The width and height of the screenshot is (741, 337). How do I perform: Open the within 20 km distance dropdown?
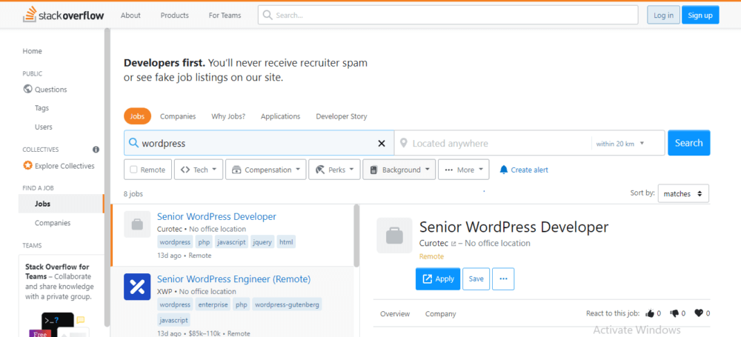click(620, 144)
